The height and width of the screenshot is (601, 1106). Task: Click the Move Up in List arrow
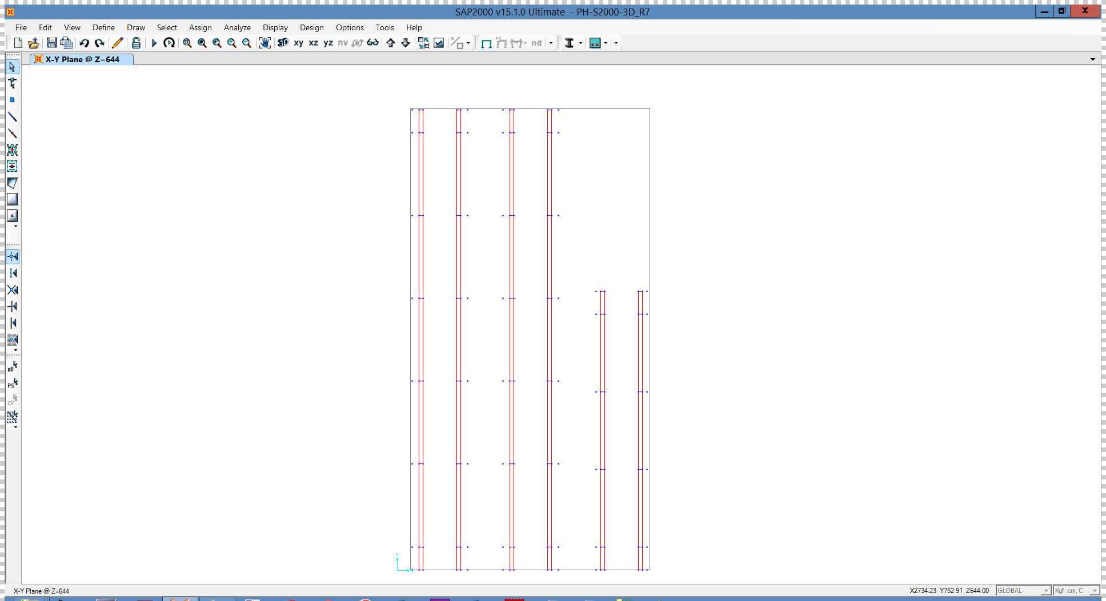coord(391,43)
